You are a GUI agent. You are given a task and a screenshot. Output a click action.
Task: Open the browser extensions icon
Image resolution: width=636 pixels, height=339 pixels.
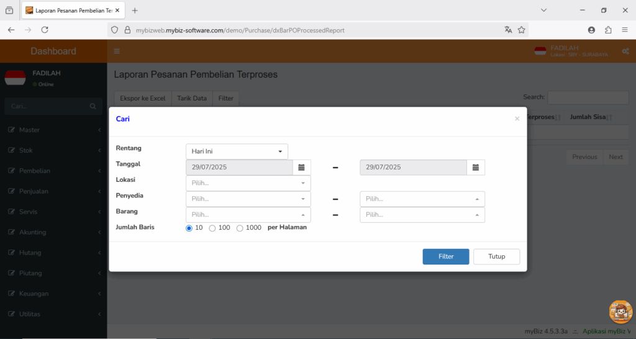tap(608, 30)
